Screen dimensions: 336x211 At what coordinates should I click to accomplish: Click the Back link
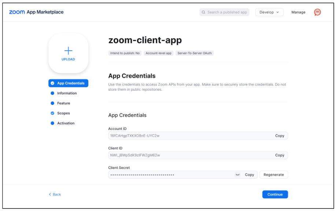(x=55, y=194)
